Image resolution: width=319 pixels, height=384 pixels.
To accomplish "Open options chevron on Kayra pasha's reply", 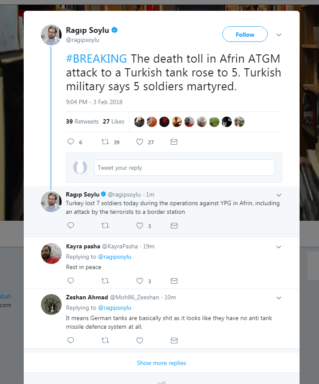I will [x=278, y=247].
